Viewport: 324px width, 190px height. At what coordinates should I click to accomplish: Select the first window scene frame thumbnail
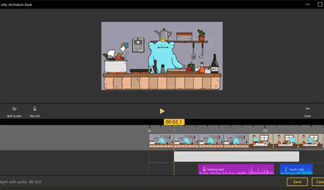coord(261,141)
